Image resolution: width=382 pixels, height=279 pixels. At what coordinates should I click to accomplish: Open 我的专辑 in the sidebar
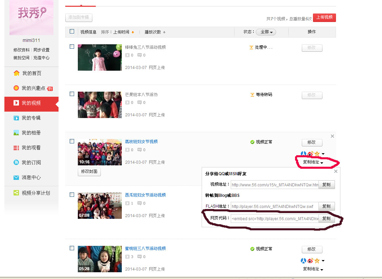point(31,118)
